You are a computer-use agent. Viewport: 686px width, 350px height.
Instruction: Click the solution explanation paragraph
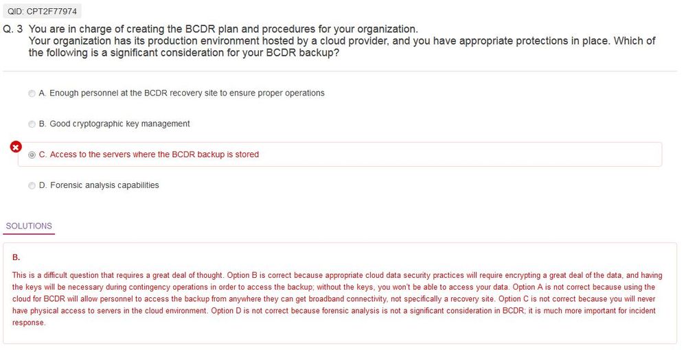pos(334,299)
